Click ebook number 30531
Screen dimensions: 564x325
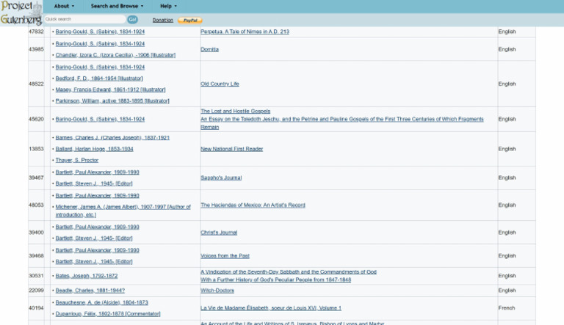pyautogui.click(x=36, y=276)
